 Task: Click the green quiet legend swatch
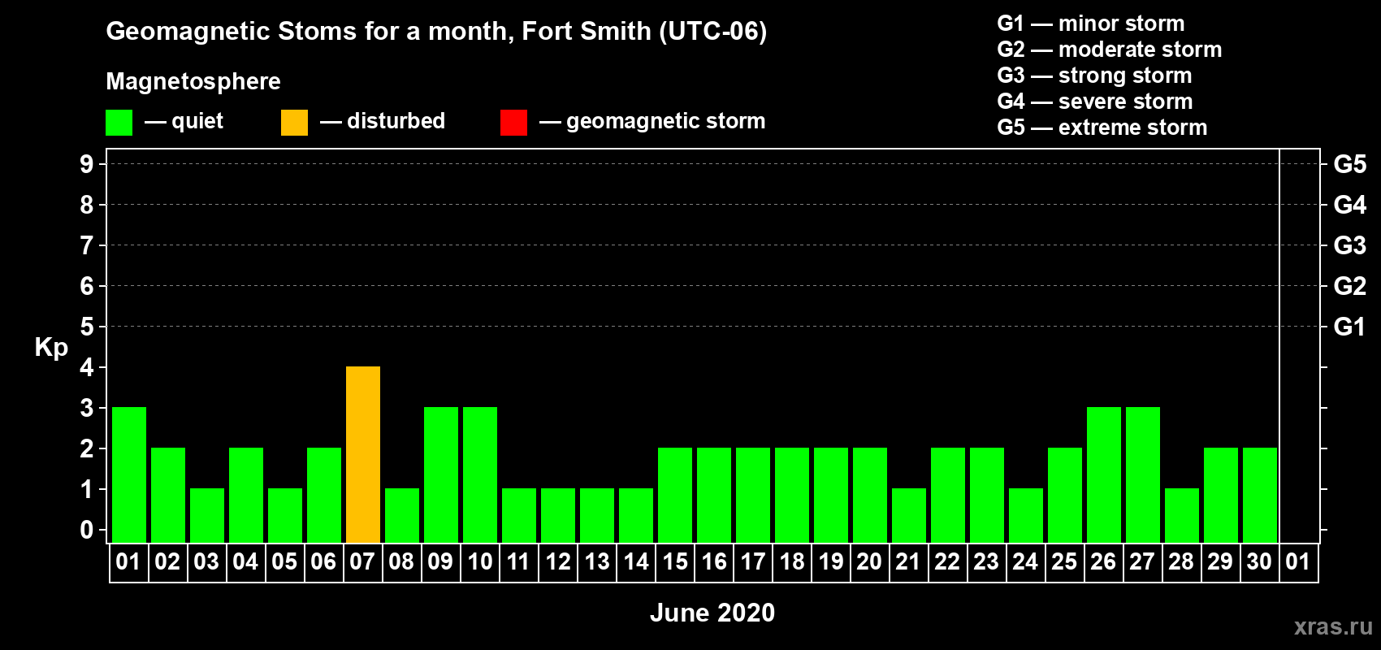tap(119, 123)
